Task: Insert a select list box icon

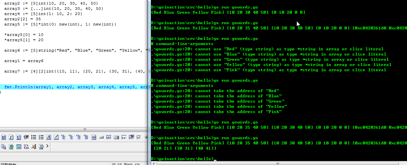Action: (x=116, y=137)
